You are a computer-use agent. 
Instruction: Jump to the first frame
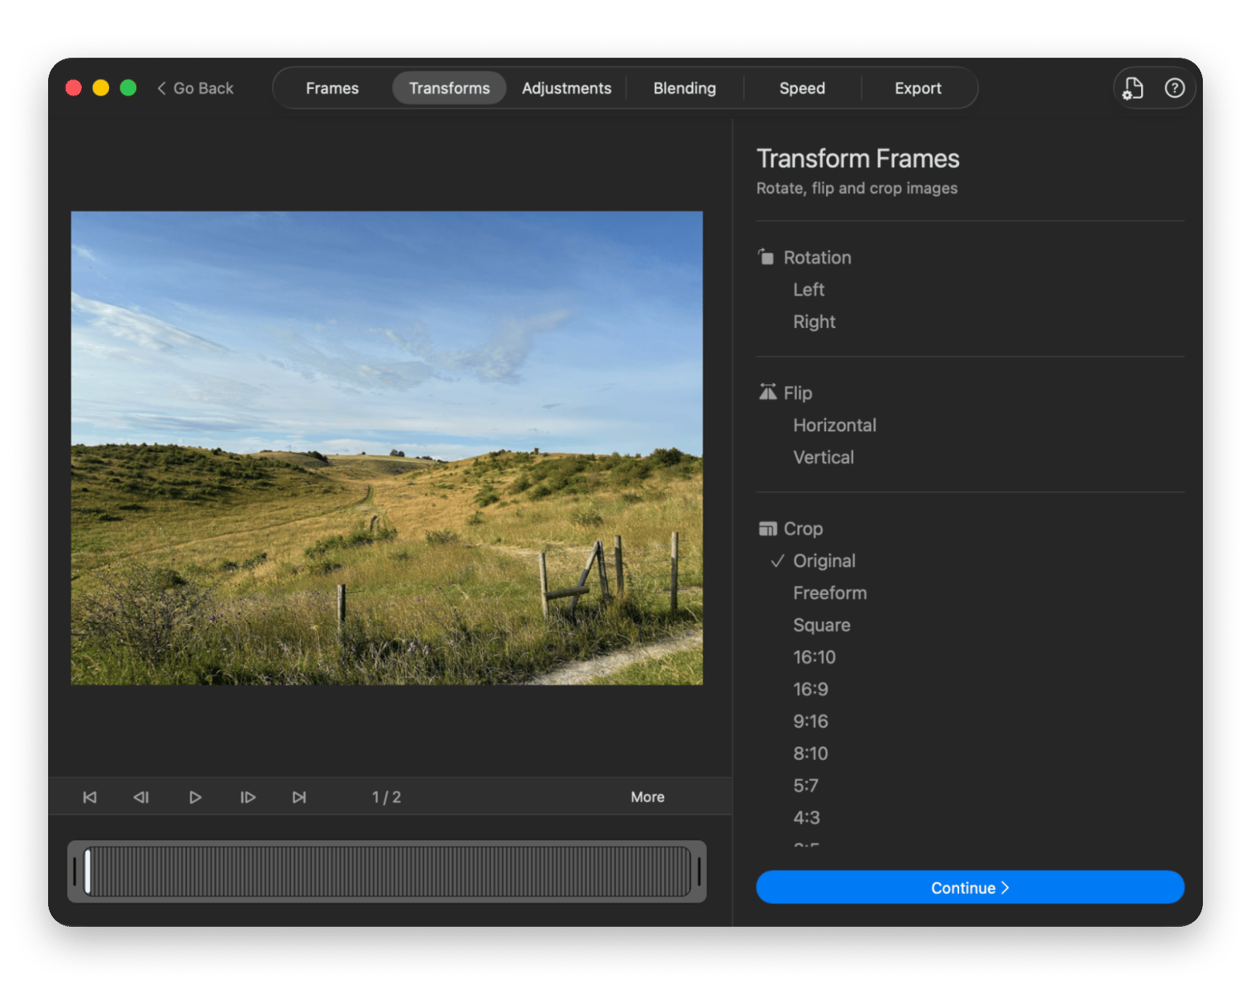90,797
